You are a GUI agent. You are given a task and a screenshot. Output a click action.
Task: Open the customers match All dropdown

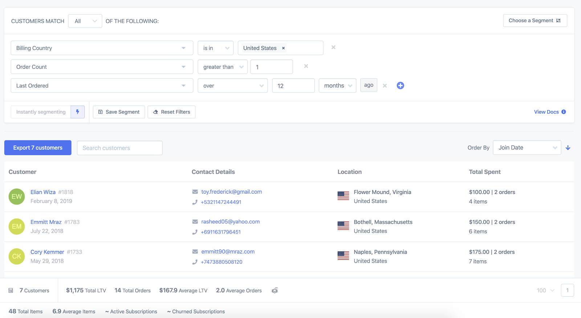(85, 21)
